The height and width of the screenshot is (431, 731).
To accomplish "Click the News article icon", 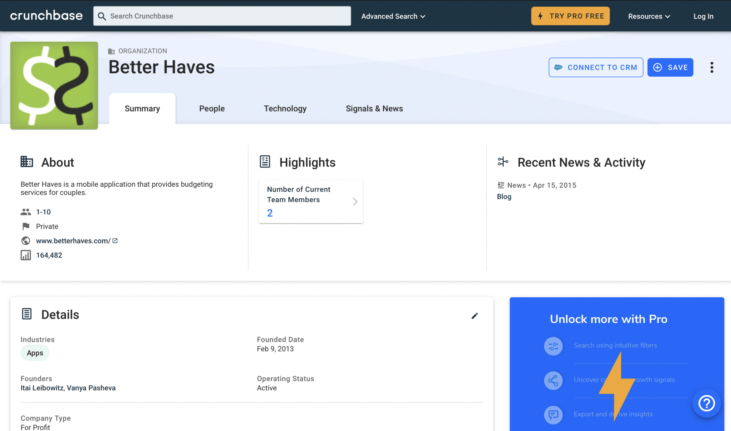I will pyautogui.click(x=501, y=185).
